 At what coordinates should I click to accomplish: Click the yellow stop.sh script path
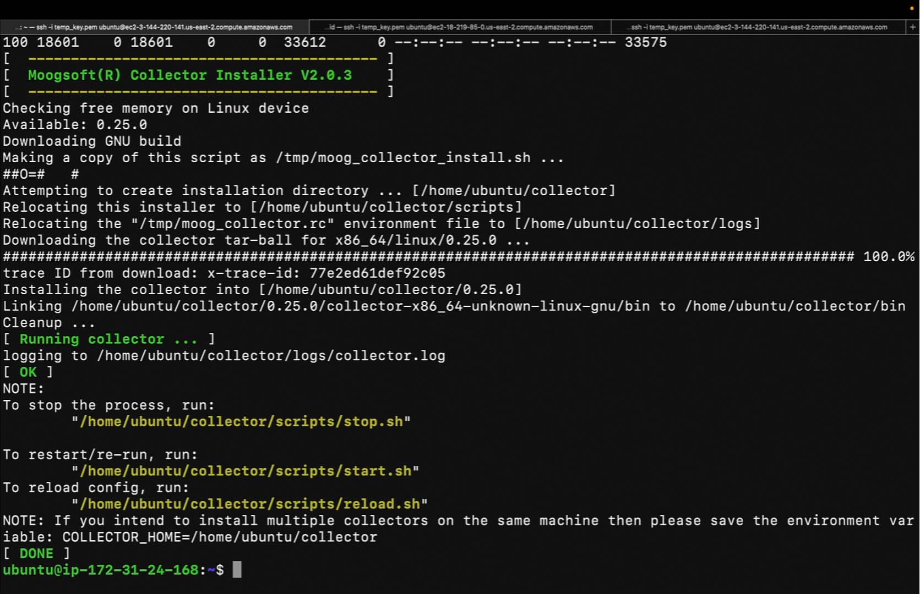coord(241,422)
